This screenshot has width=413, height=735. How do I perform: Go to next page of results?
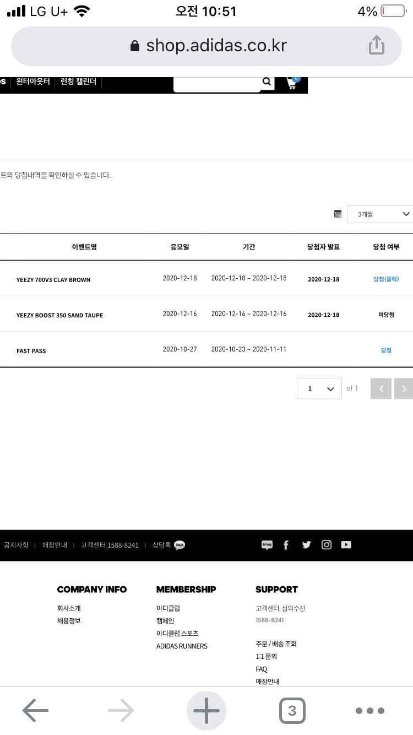pos(404,388)
